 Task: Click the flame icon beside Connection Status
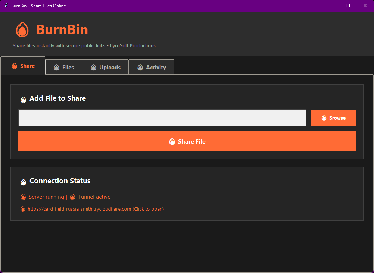point(24,182)
